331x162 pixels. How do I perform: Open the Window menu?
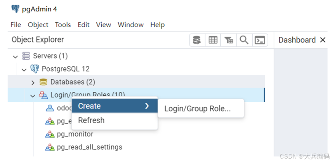click(x=130, y=25)
